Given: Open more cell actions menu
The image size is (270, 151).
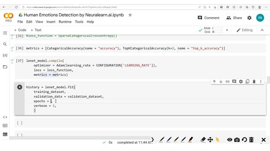Looking at the screenshot, I should 261,81.
